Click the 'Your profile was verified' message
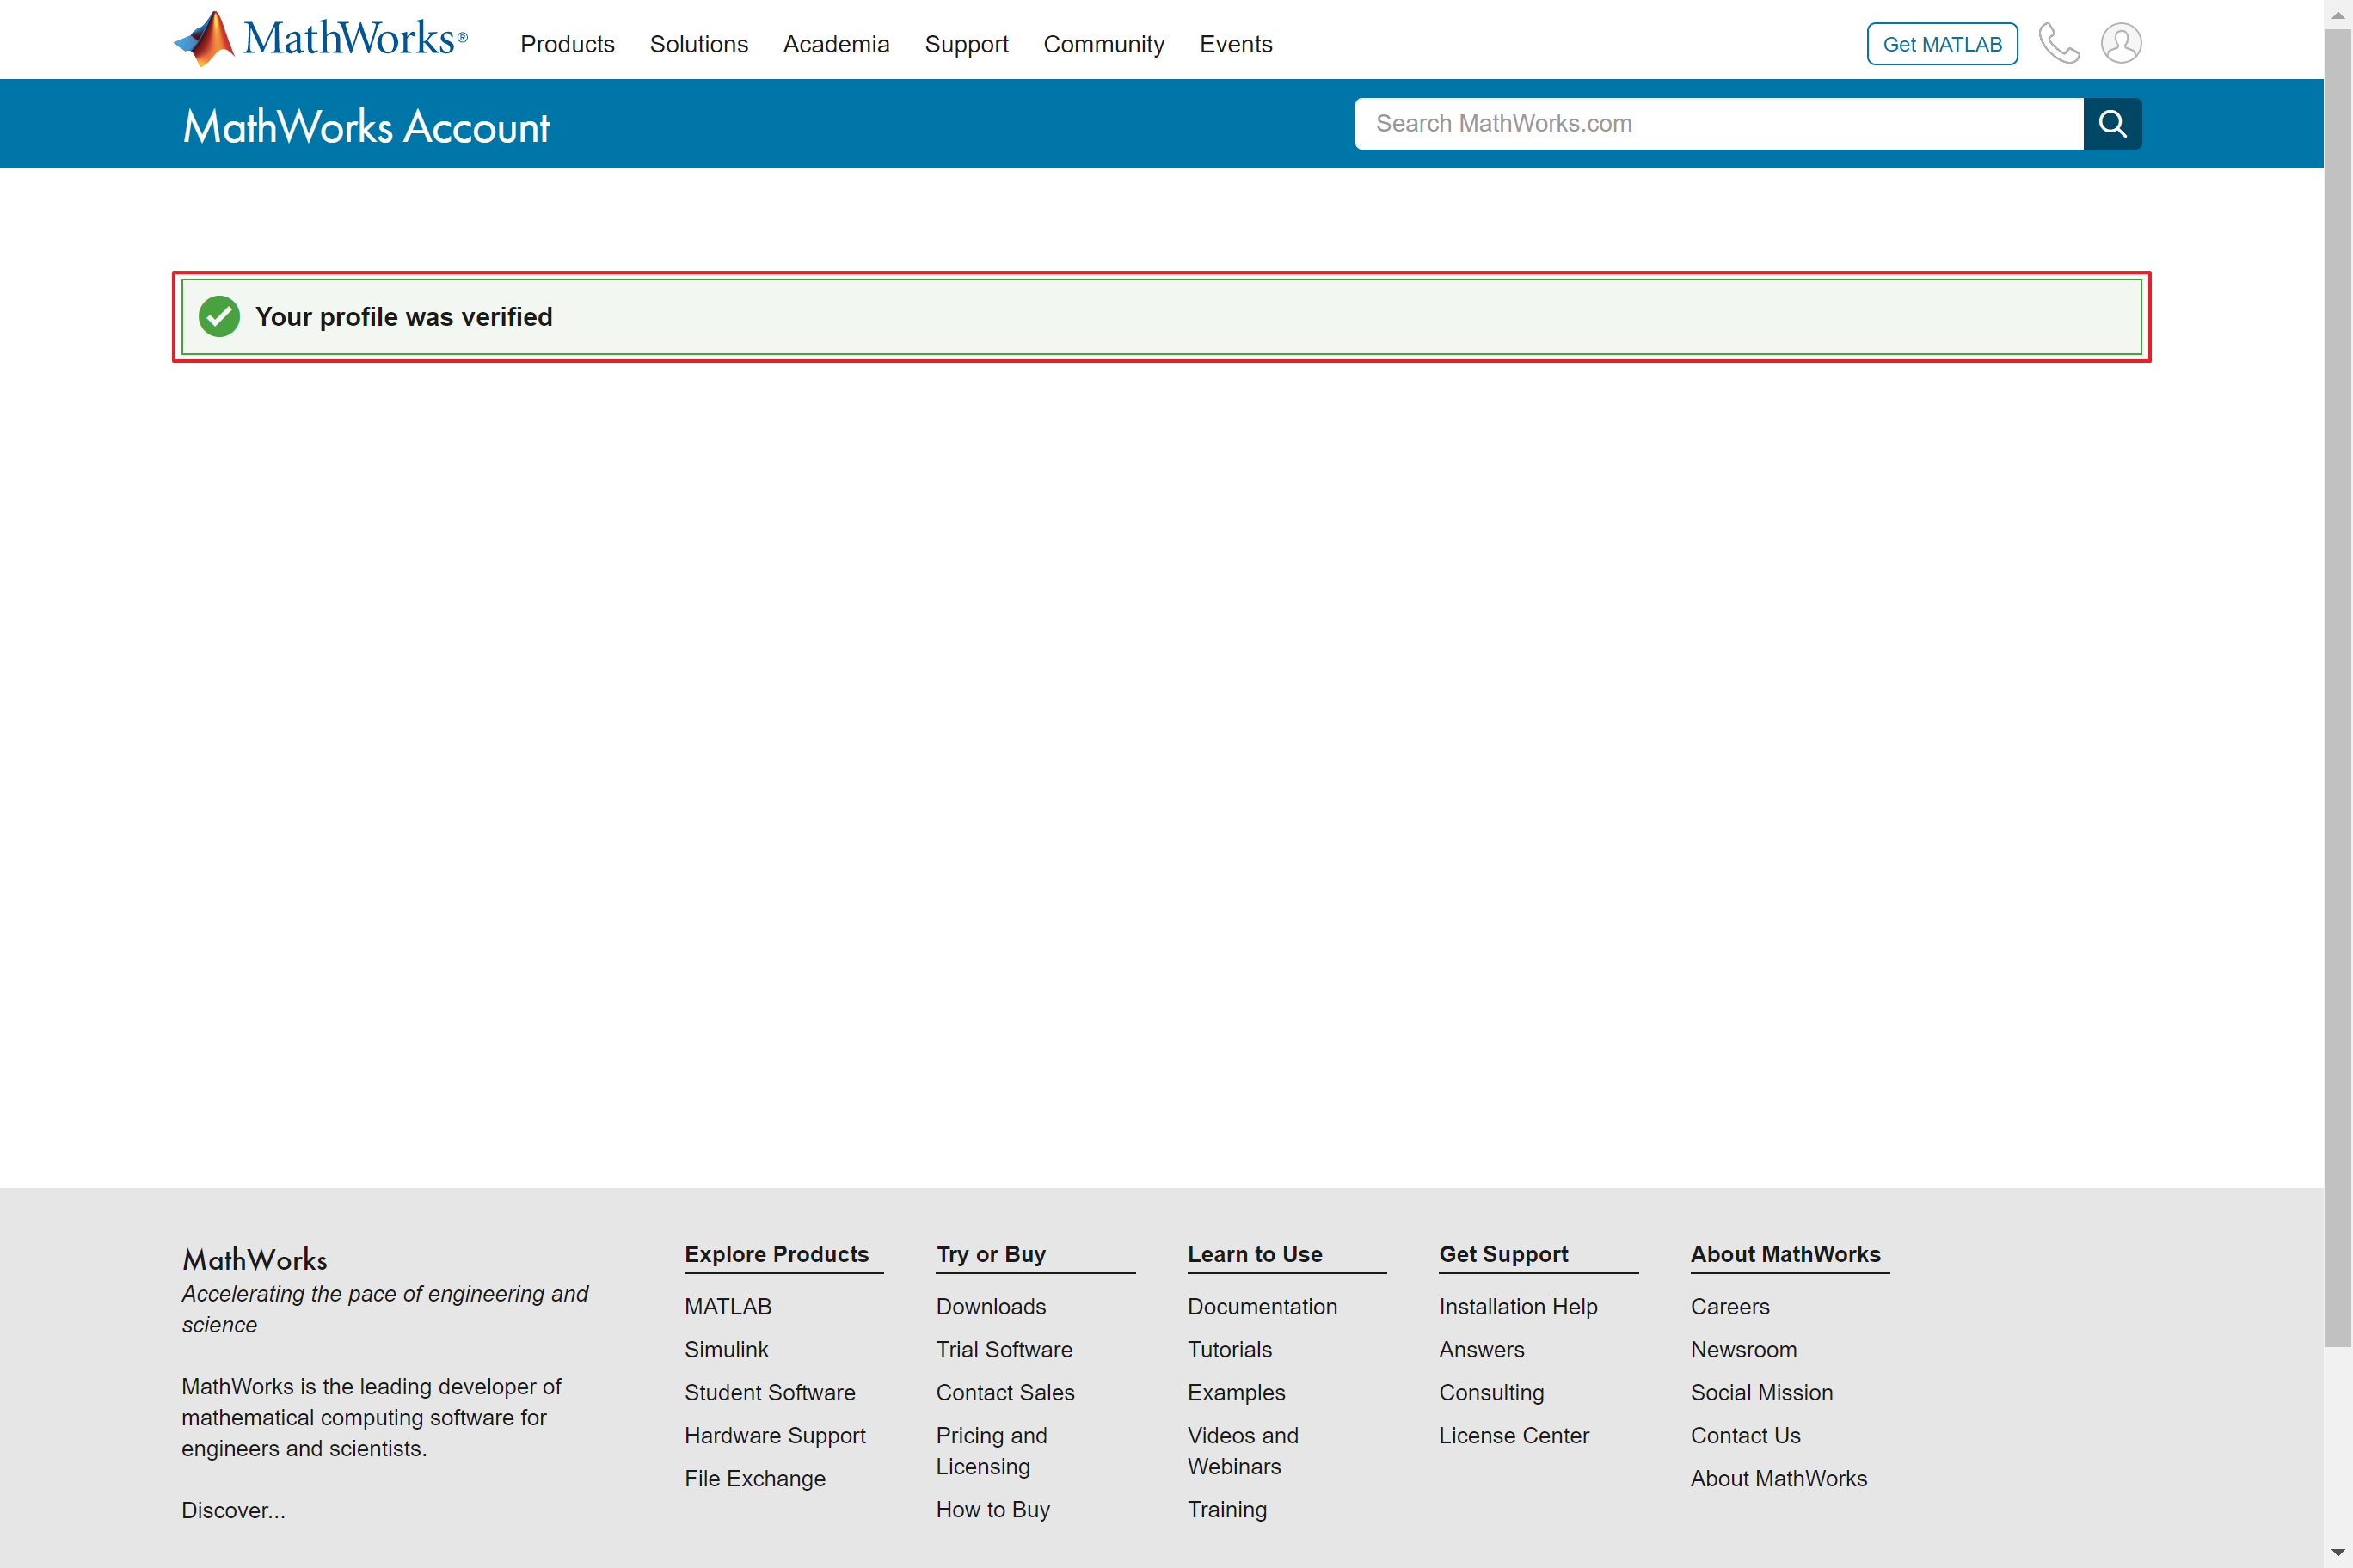 tap(403, 317)
